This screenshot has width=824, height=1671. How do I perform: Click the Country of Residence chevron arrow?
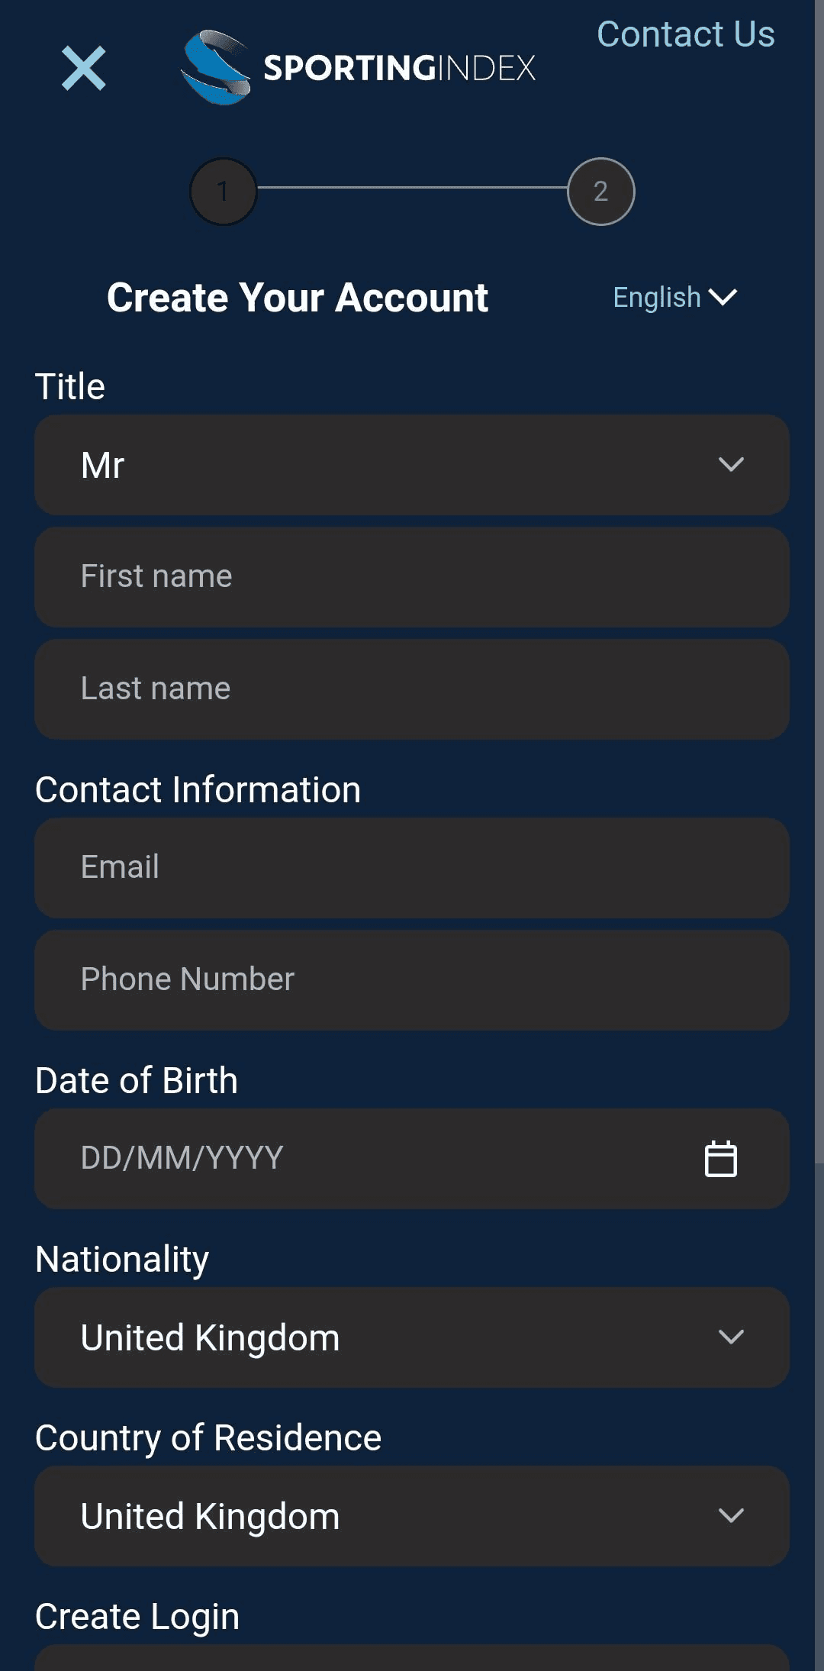(x=731, y=1516)
